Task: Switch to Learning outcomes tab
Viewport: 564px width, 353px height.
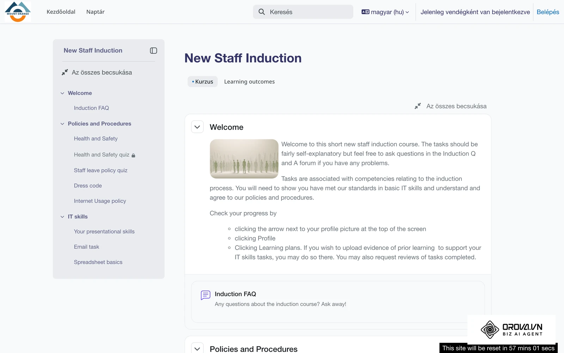Action: click(x=250, y=82)
